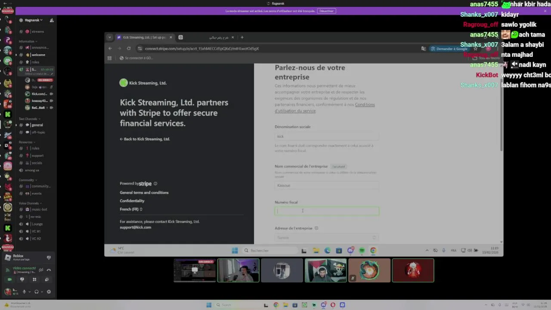Open the soundboard icon in voice panel

[47, 279]
